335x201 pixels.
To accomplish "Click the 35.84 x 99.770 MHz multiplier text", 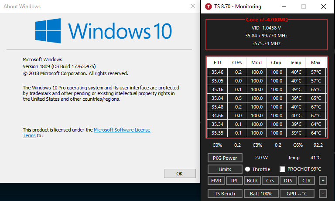I will (266, 36).
